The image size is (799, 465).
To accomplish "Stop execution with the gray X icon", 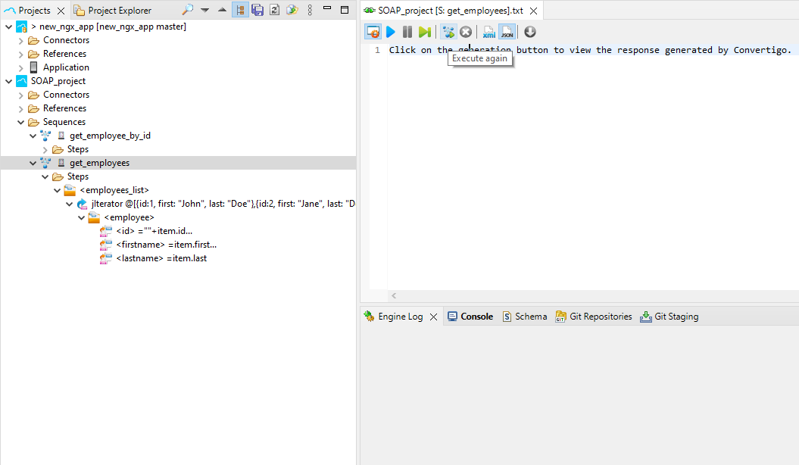I will [466, 32].
